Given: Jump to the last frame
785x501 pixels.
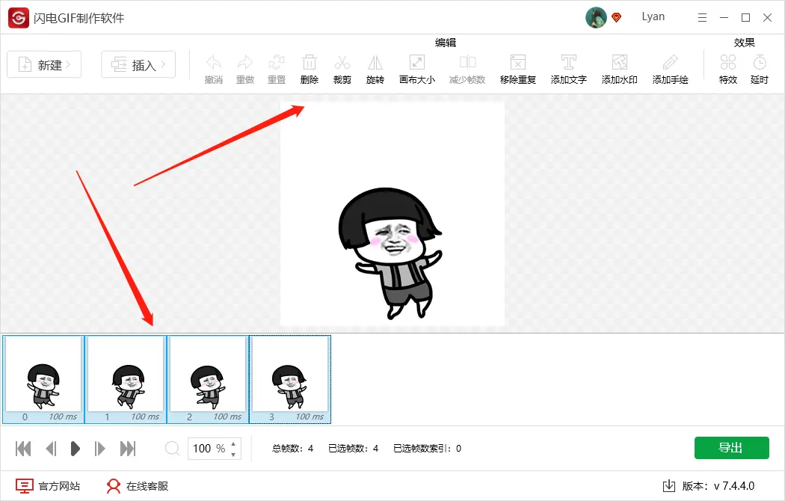Looking at the screenshot, I should [128, 449].
